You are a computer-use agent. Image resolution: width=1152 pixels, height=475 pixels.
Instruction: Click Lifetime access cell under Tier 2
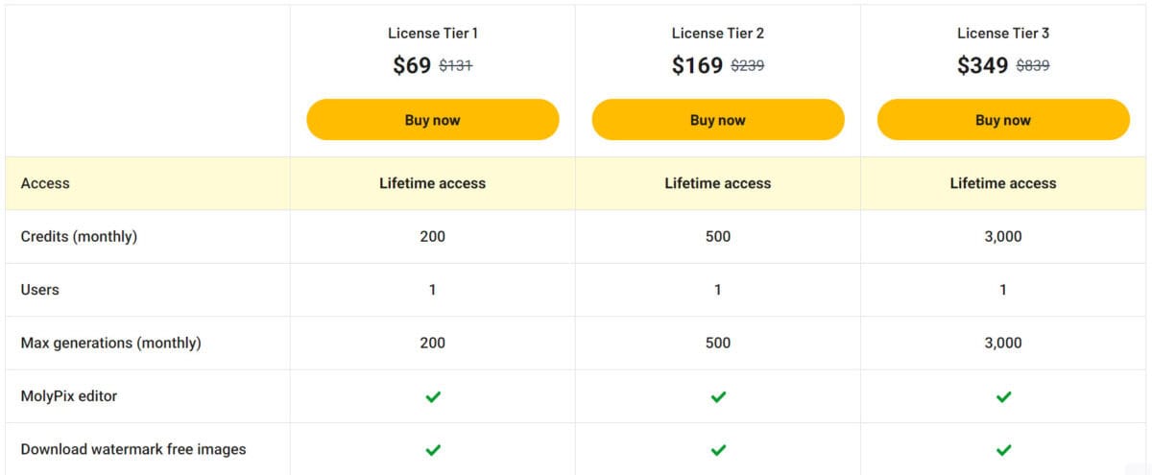click(x=718, y=183)
